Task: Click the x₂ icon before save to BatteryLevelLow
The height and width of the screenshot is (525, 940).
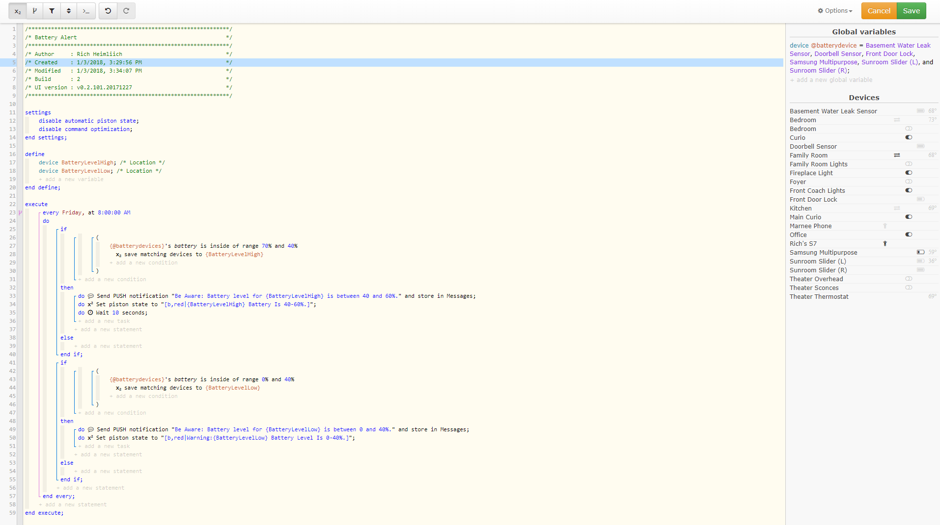Action: 119,388
